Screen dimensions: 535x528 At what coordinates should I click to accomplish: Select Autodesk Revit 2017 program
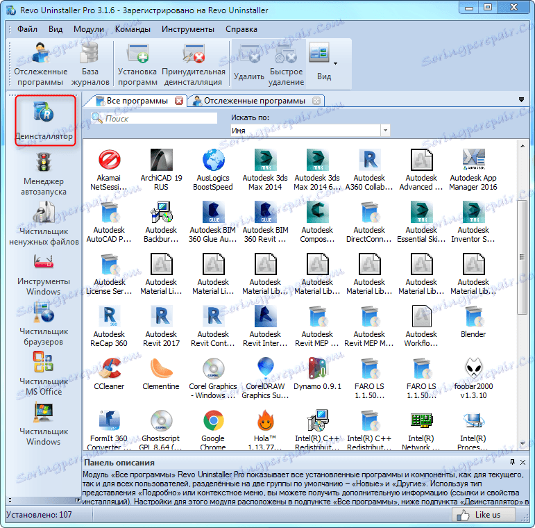click(161, 326)
